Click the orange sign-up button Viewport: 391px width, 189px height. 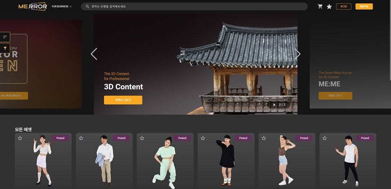coord(364,7)
